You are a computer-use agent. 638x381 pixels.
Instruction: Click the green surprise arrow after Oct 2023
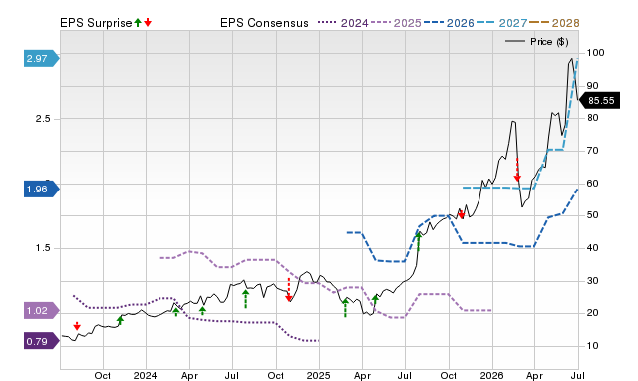(x=120, y=320)
